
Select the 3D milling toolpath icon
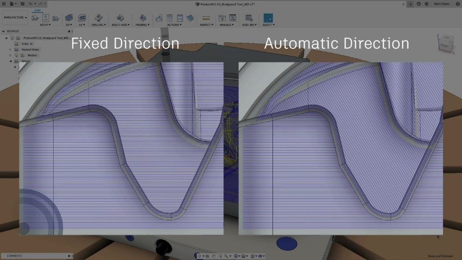pos(82,18)
